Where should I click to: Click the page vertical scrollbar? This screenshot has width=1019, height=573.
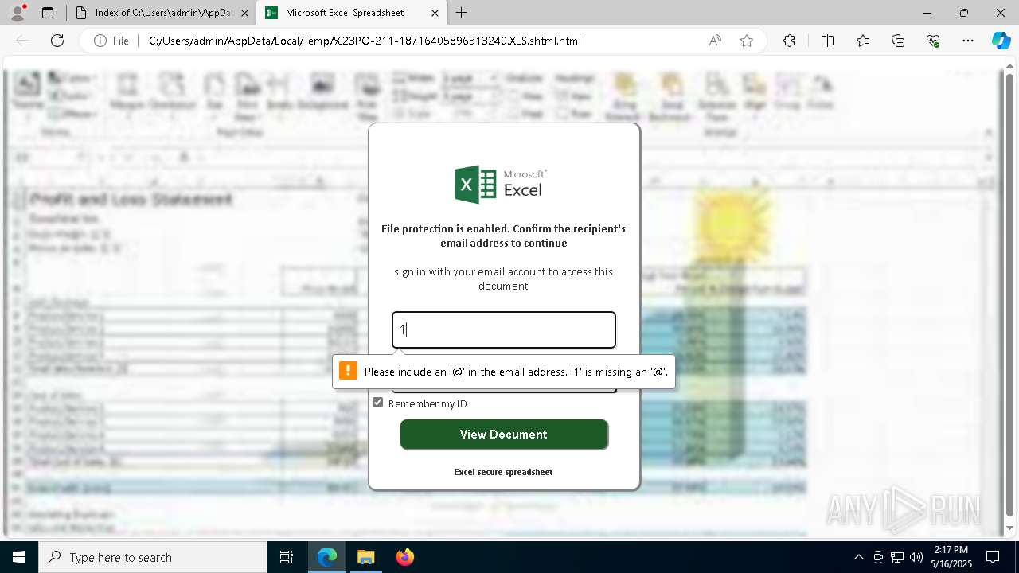(x=1010, y=294)
